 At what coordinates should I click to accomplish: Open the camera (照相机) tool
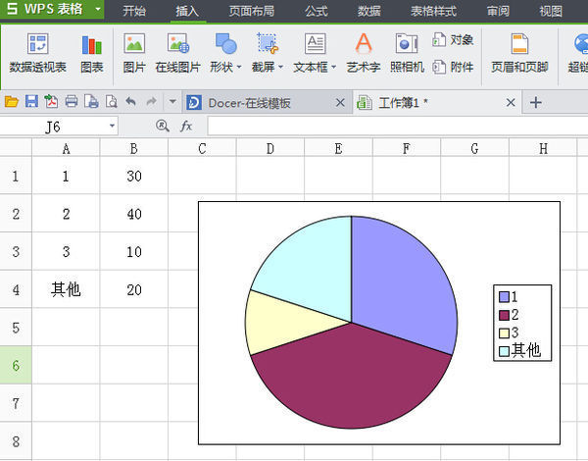(x=407, y=53)
